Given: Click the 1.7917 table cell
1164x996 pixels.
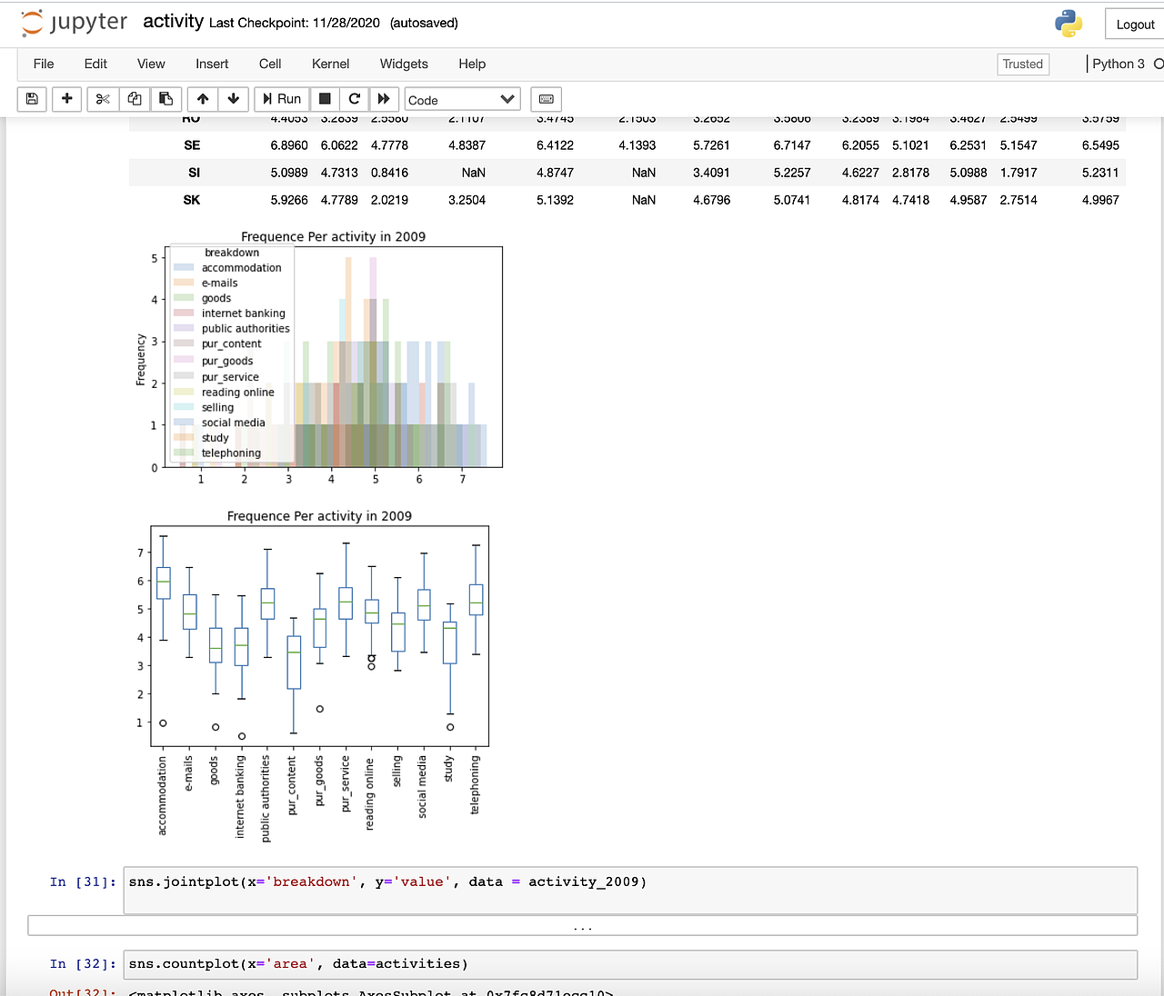Looking at the screenshot, I should [1018, 173].
